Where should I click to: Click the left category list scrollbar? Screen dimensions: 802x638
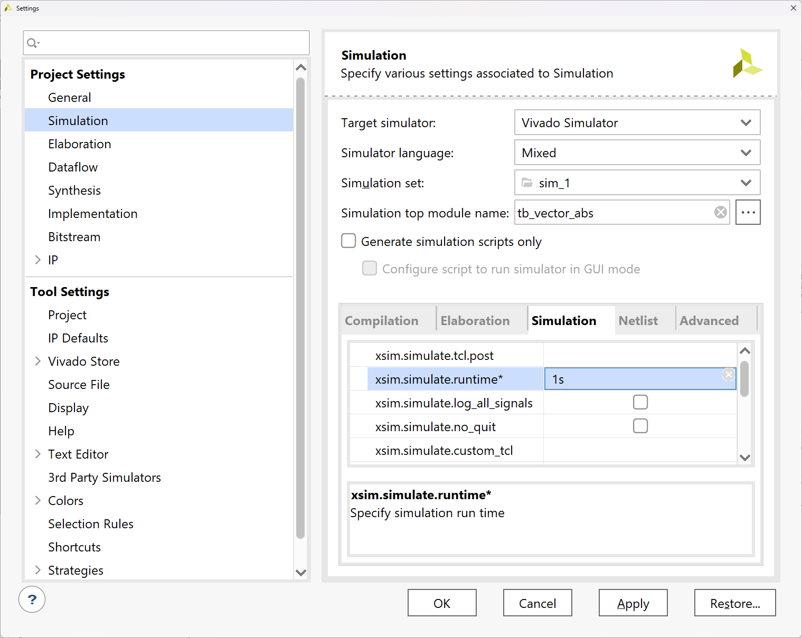(x=300, y=308)
